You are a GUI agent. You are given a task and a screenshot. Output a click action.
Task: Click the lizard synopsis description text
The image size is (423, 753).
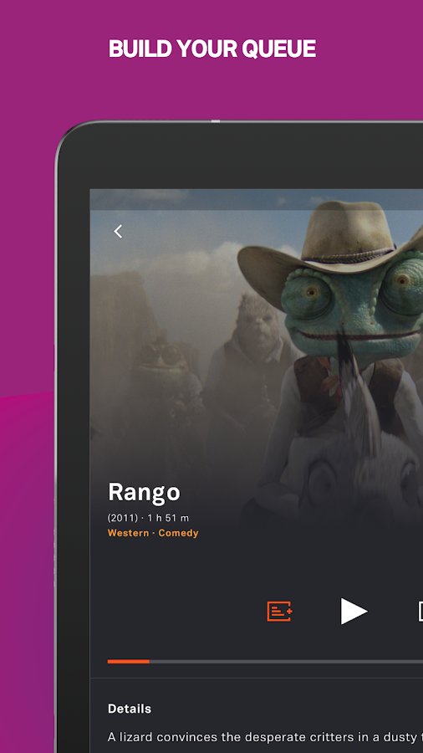click(x=265, y=736)
